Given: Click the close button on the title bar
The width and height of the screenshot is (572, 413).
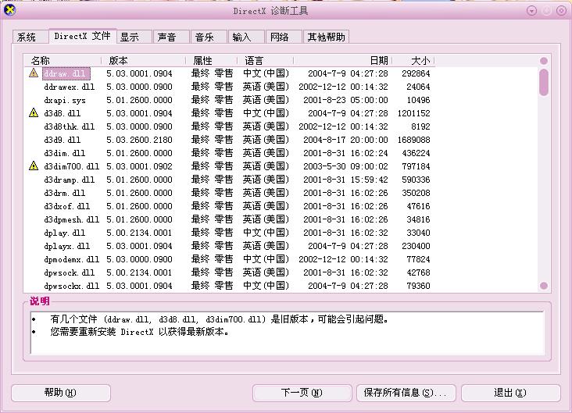Looking at the screenshot, I should tap(561, 11).
